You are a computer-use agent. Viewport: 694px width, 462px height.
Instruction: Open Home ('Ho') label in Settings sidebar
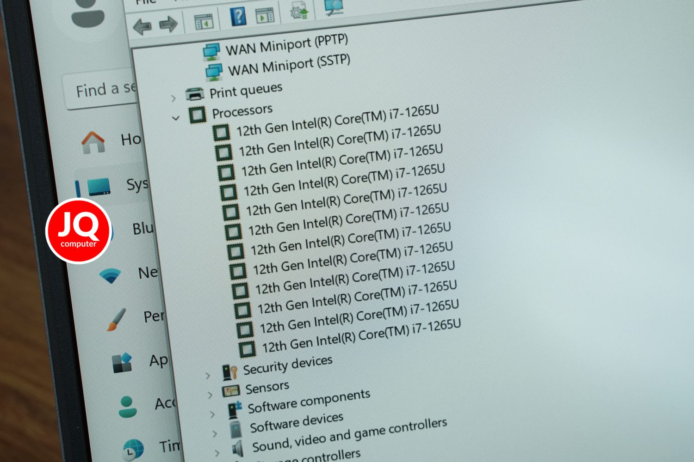pos(131,139)
